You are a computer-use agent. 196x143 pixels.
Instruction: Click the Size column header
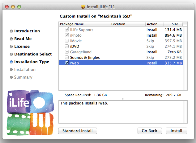(x=173, y=24)
